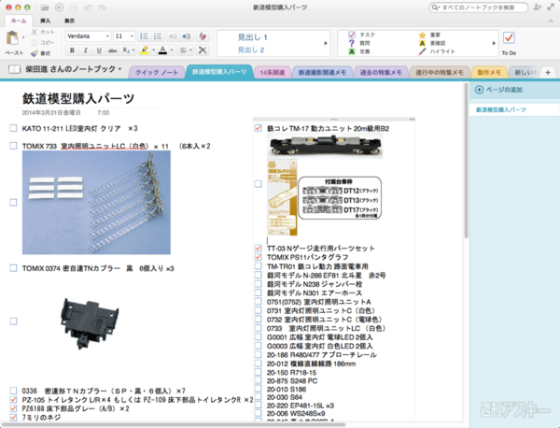This screenshot has height=428, width=560.
Task: Click the notebook search field
Action: [x=479, y=7]
